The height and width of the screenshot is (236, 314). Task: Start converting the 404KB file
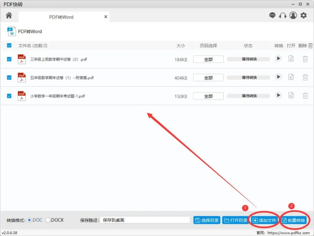pyautogui.click(x=278, y=77)
